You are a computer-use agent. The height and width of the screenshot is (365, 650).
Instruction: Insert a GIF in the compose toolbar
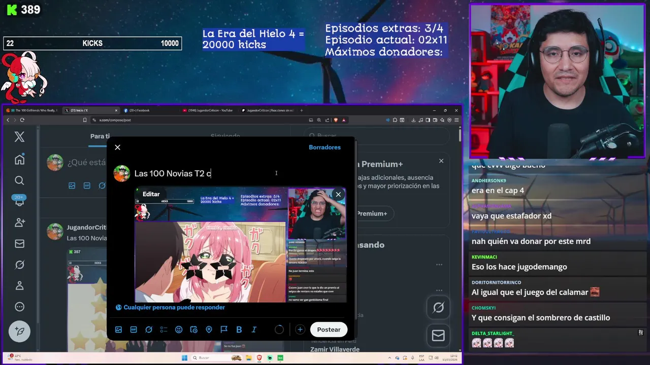point(134,330)
